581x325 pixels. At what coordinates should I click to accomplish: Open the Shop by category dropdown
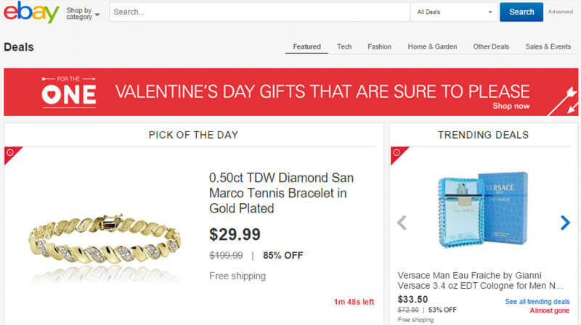pos(82,13)
